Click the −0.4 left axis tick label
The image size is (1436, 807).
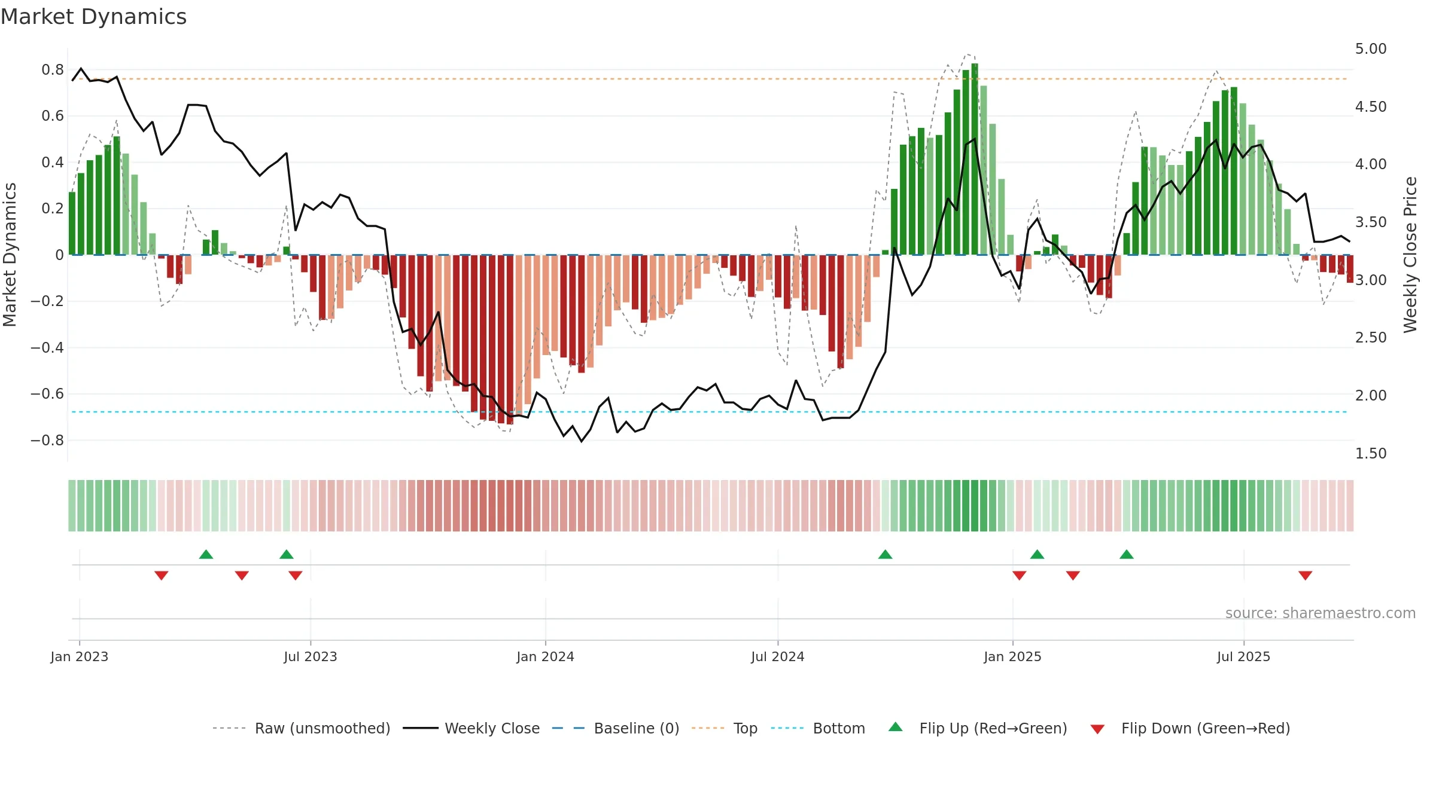point(47,348)
